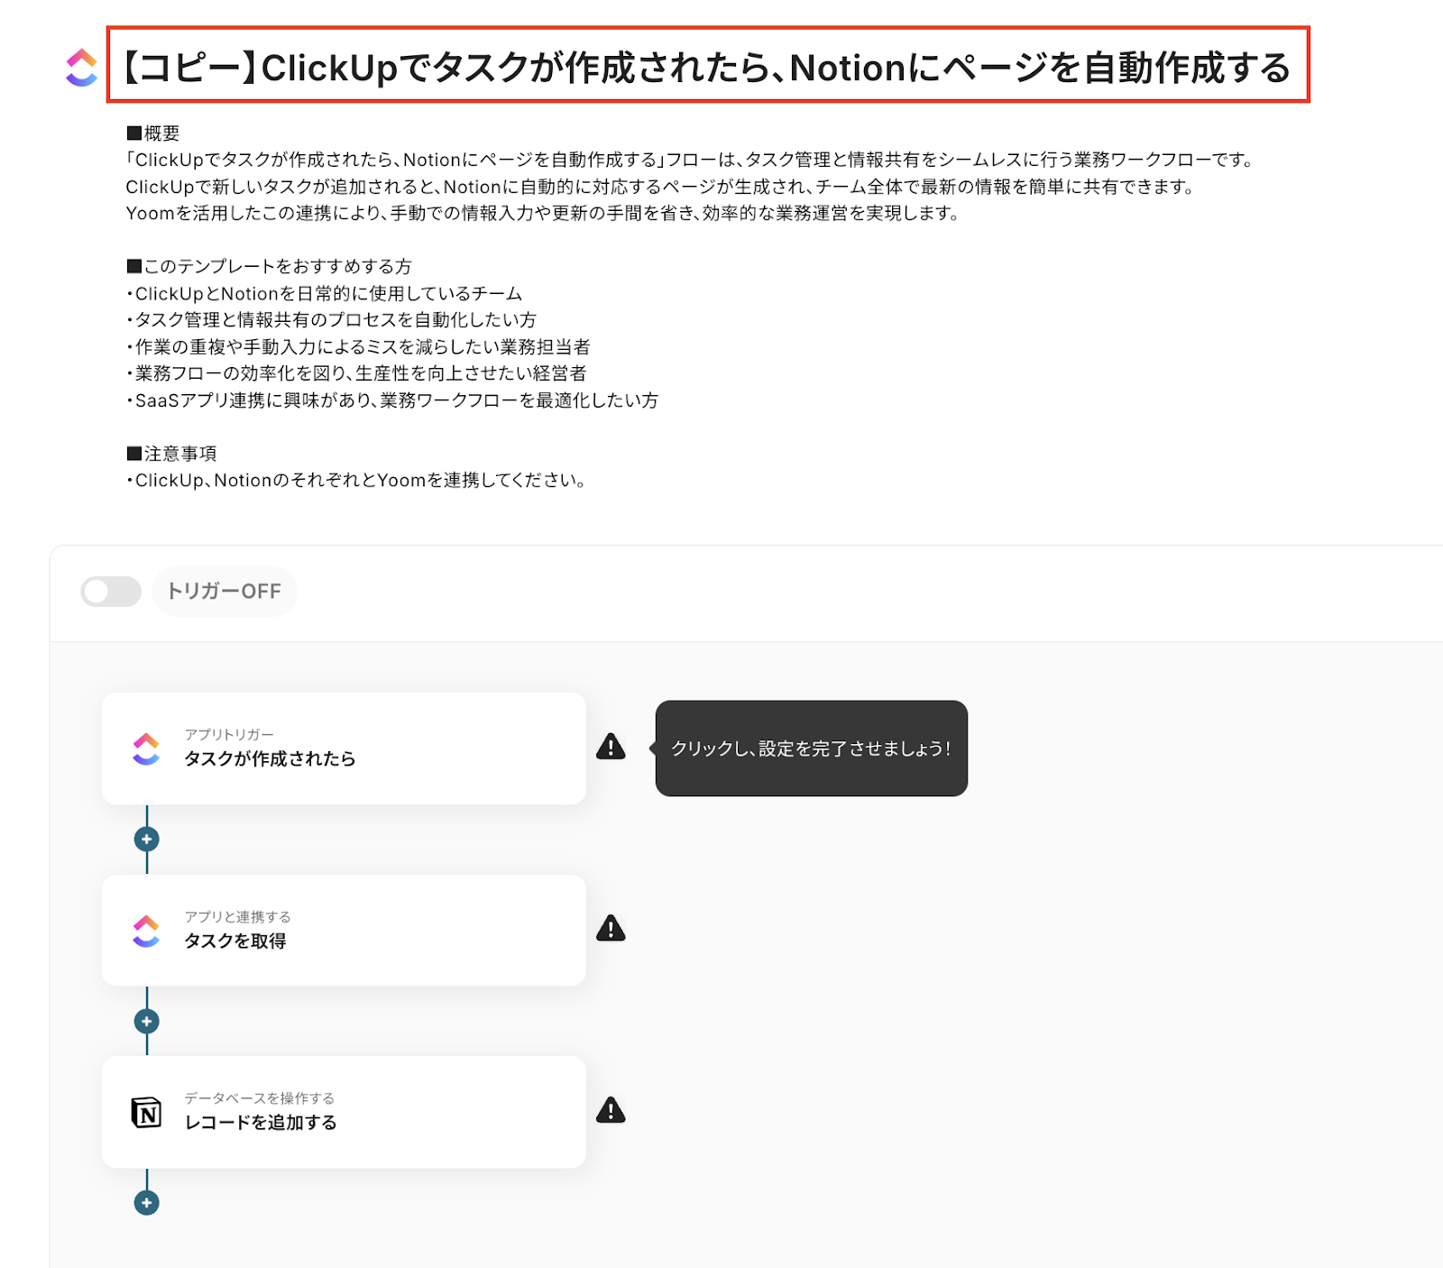Click warning icon beside レコードを追加する
This screenshot has width=1443, height=1268.
pyautogui.click(x=611, y=1110)
